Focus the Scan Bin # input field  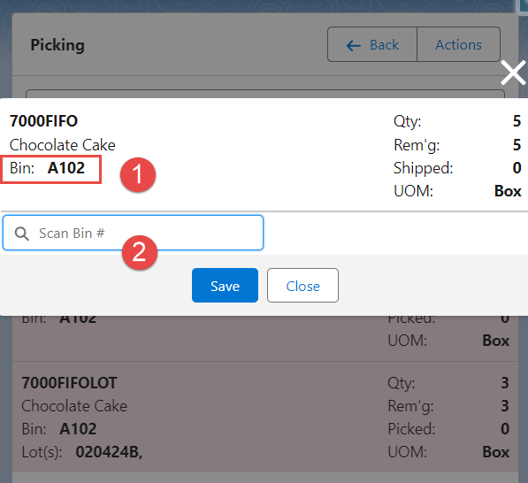click(133, 233)
